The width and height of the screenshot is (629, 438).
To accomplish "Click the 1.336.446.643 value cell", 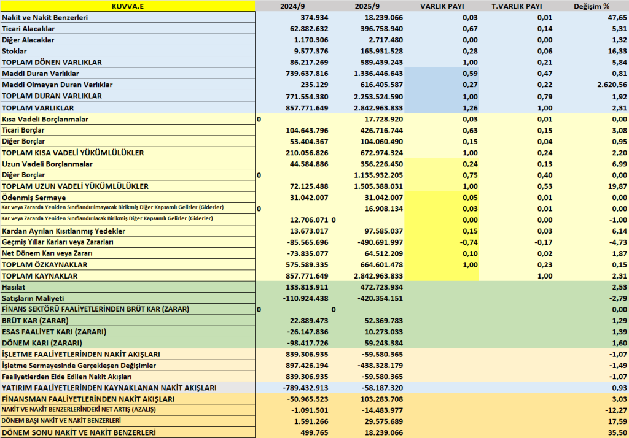I will click(x=378, y=74).
